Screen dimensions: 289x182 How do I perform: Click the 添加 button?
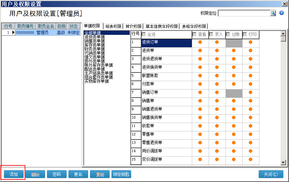[14, 174]
